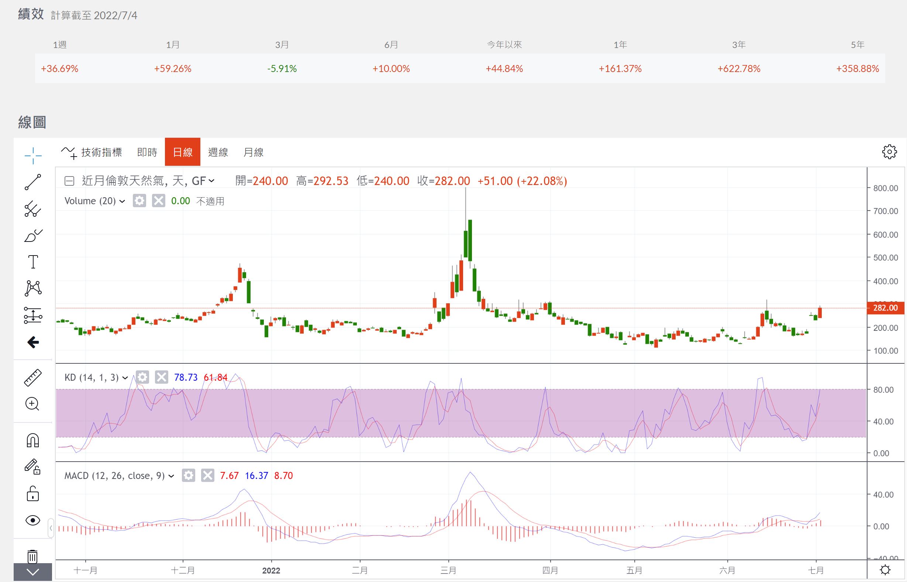Image resolution: width=907 pixels, height=582 pixels.
Task: Activate the zoom in magnifier tool
Action: tap(33, 404)
